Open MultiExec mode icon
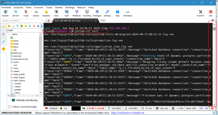This screenshot has width=218, height=115. click(77, 13)
